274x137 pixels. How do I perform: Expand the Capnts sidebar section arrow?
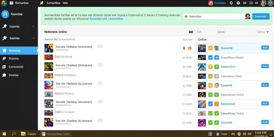click(33, 26)
